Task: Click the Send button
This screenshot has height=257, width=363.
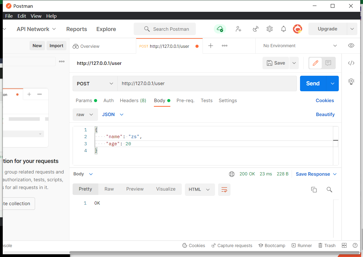Action: pyautogui.click(x=313, y=83)
